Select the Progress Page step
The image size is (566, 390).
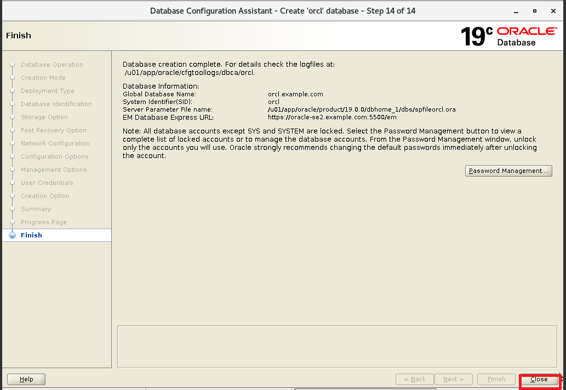click(x=44, y=222)
